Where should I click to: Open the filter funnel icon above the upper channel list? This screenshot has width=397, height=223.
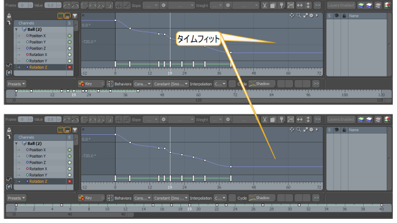[x=75, y=16]
